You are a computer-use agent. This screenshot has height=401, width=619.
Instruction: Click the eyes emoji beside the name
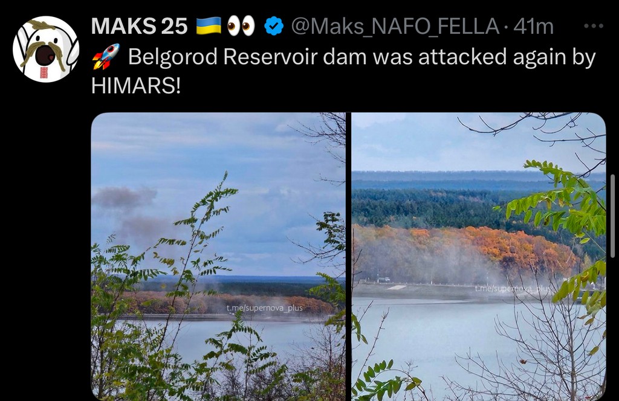pyautogui.click(x=241, y=26)
